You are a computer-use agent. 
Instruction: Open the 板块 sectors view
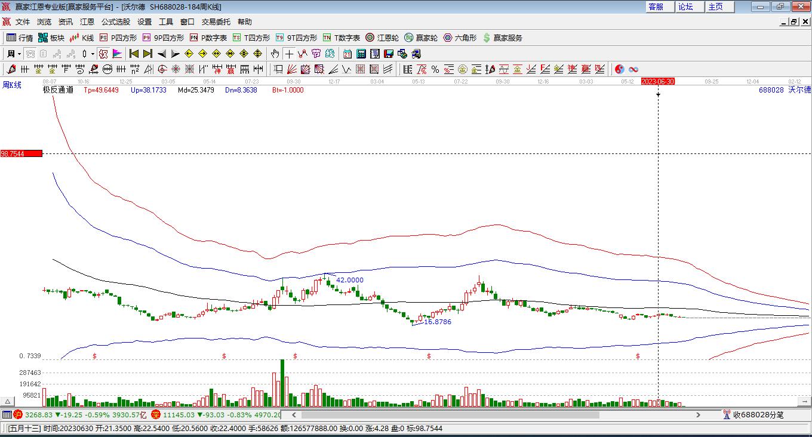click(x=51, y=38)
